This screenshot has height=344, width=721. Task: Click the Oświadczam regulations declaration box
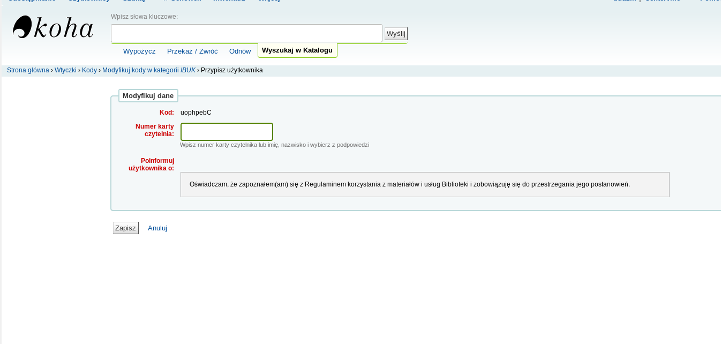(x=424, y=184)
